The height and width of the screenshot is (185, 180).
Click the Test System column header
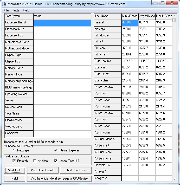point(19,16)
